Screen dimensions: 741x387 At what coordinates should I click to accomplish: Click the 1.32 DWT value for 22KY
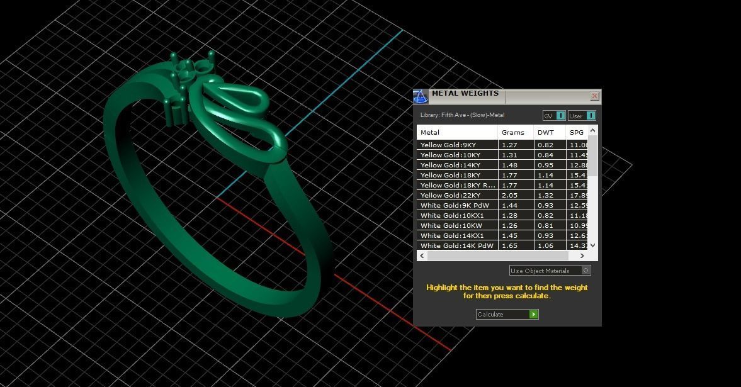pyautogui.click(x=545, y=195)
